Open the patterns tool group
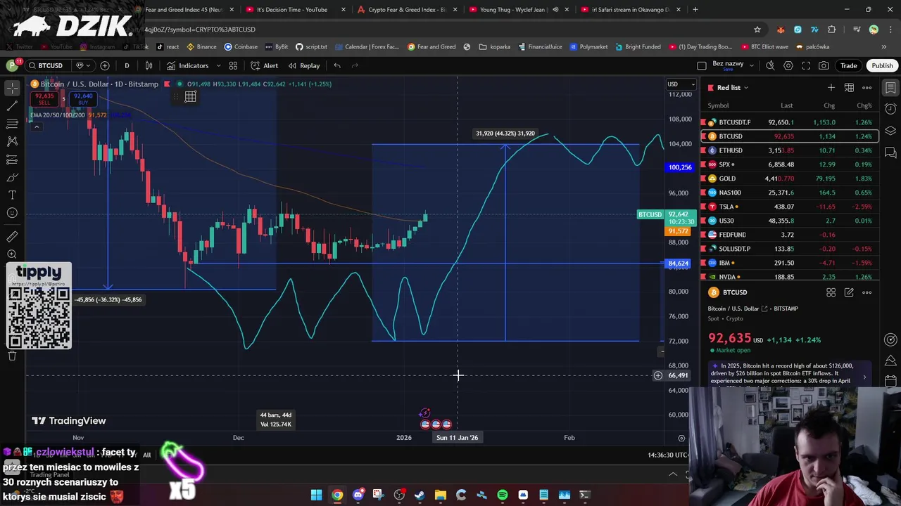Screen dimensions: 901x506 [x=12, y=141]
